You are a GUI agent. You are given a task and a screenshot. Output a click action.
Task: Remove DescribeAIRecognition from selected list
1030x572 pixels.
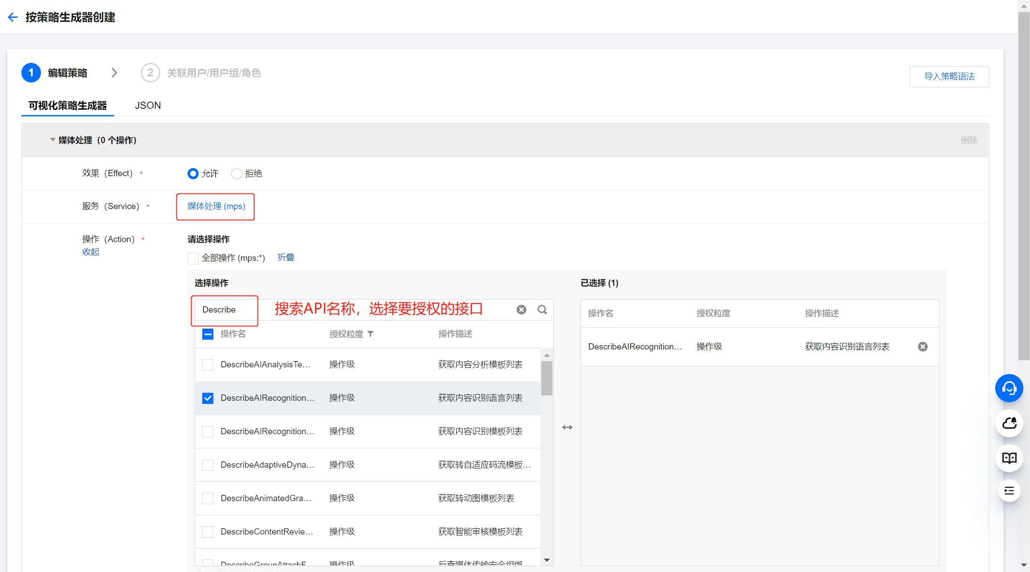coord(923,346)
